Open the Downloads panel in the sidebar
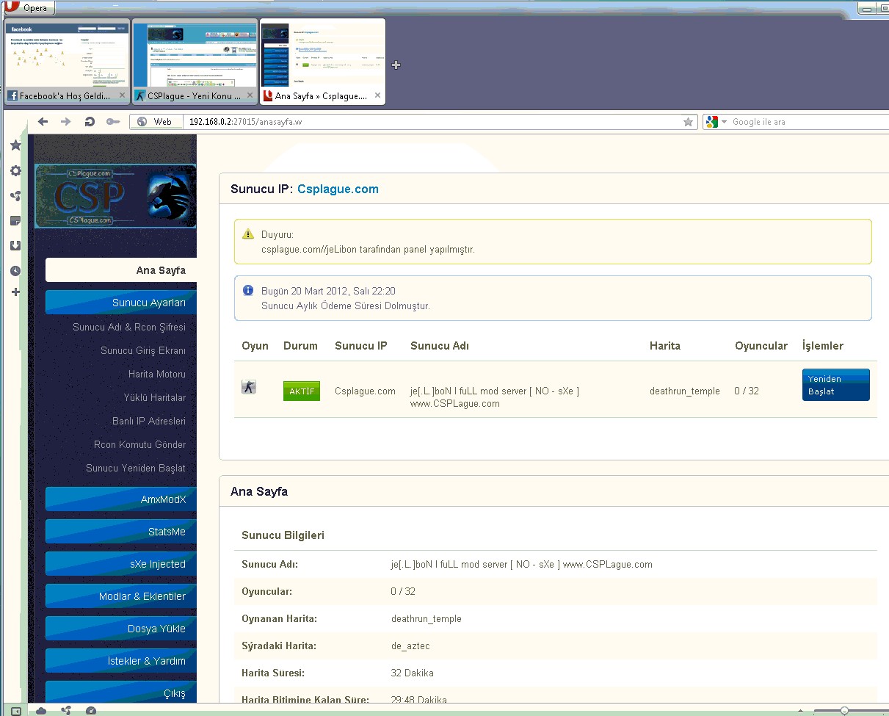Image resolution: width=889 pixels, height=716 pixels. click(x=15, y=246)
